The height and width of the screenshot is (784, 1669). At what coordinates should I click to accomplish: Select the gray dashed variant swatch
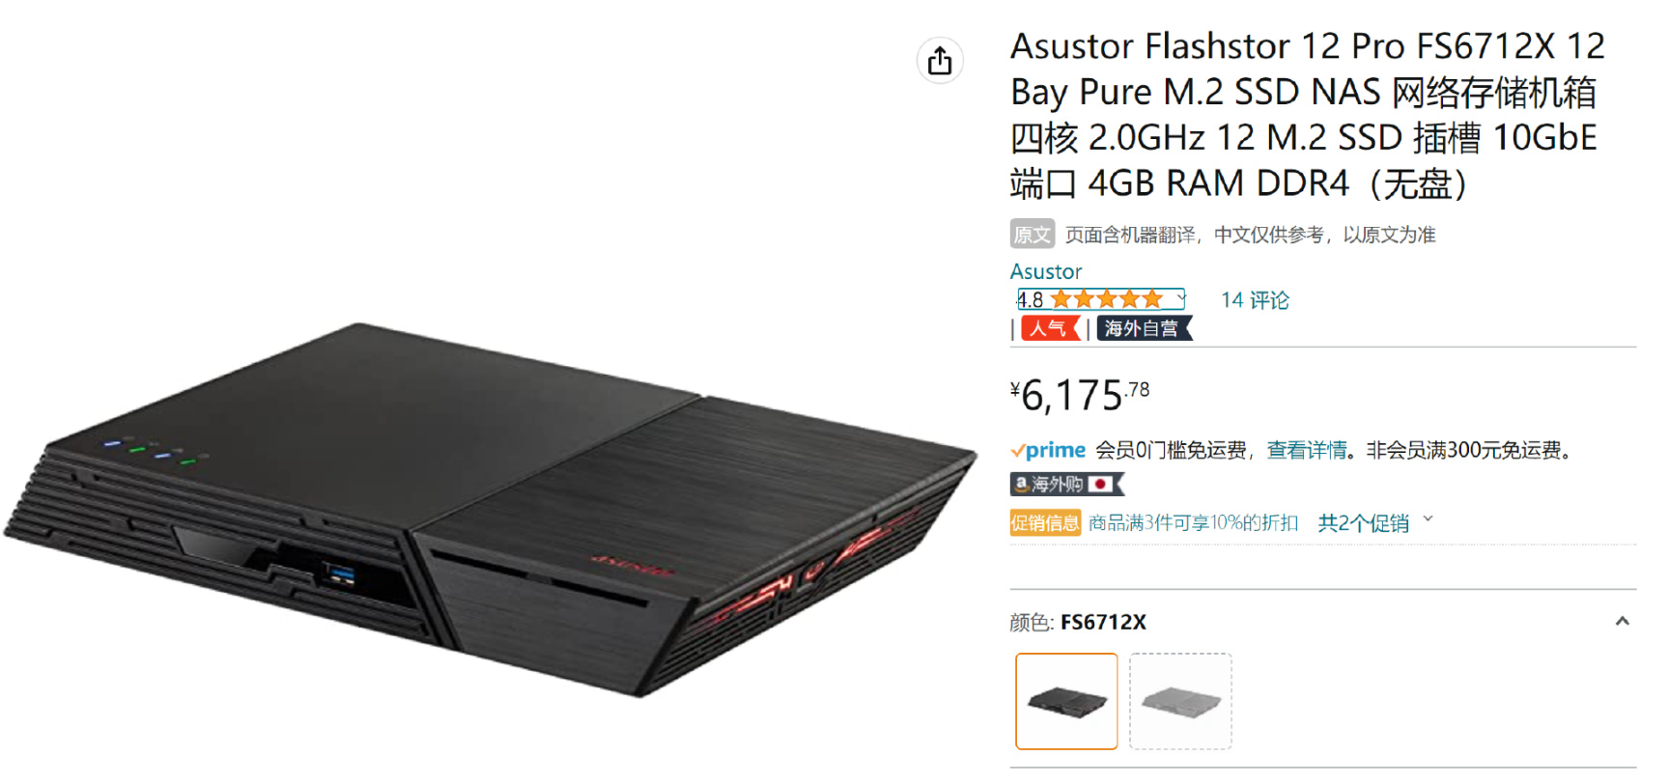(1180, 701)
